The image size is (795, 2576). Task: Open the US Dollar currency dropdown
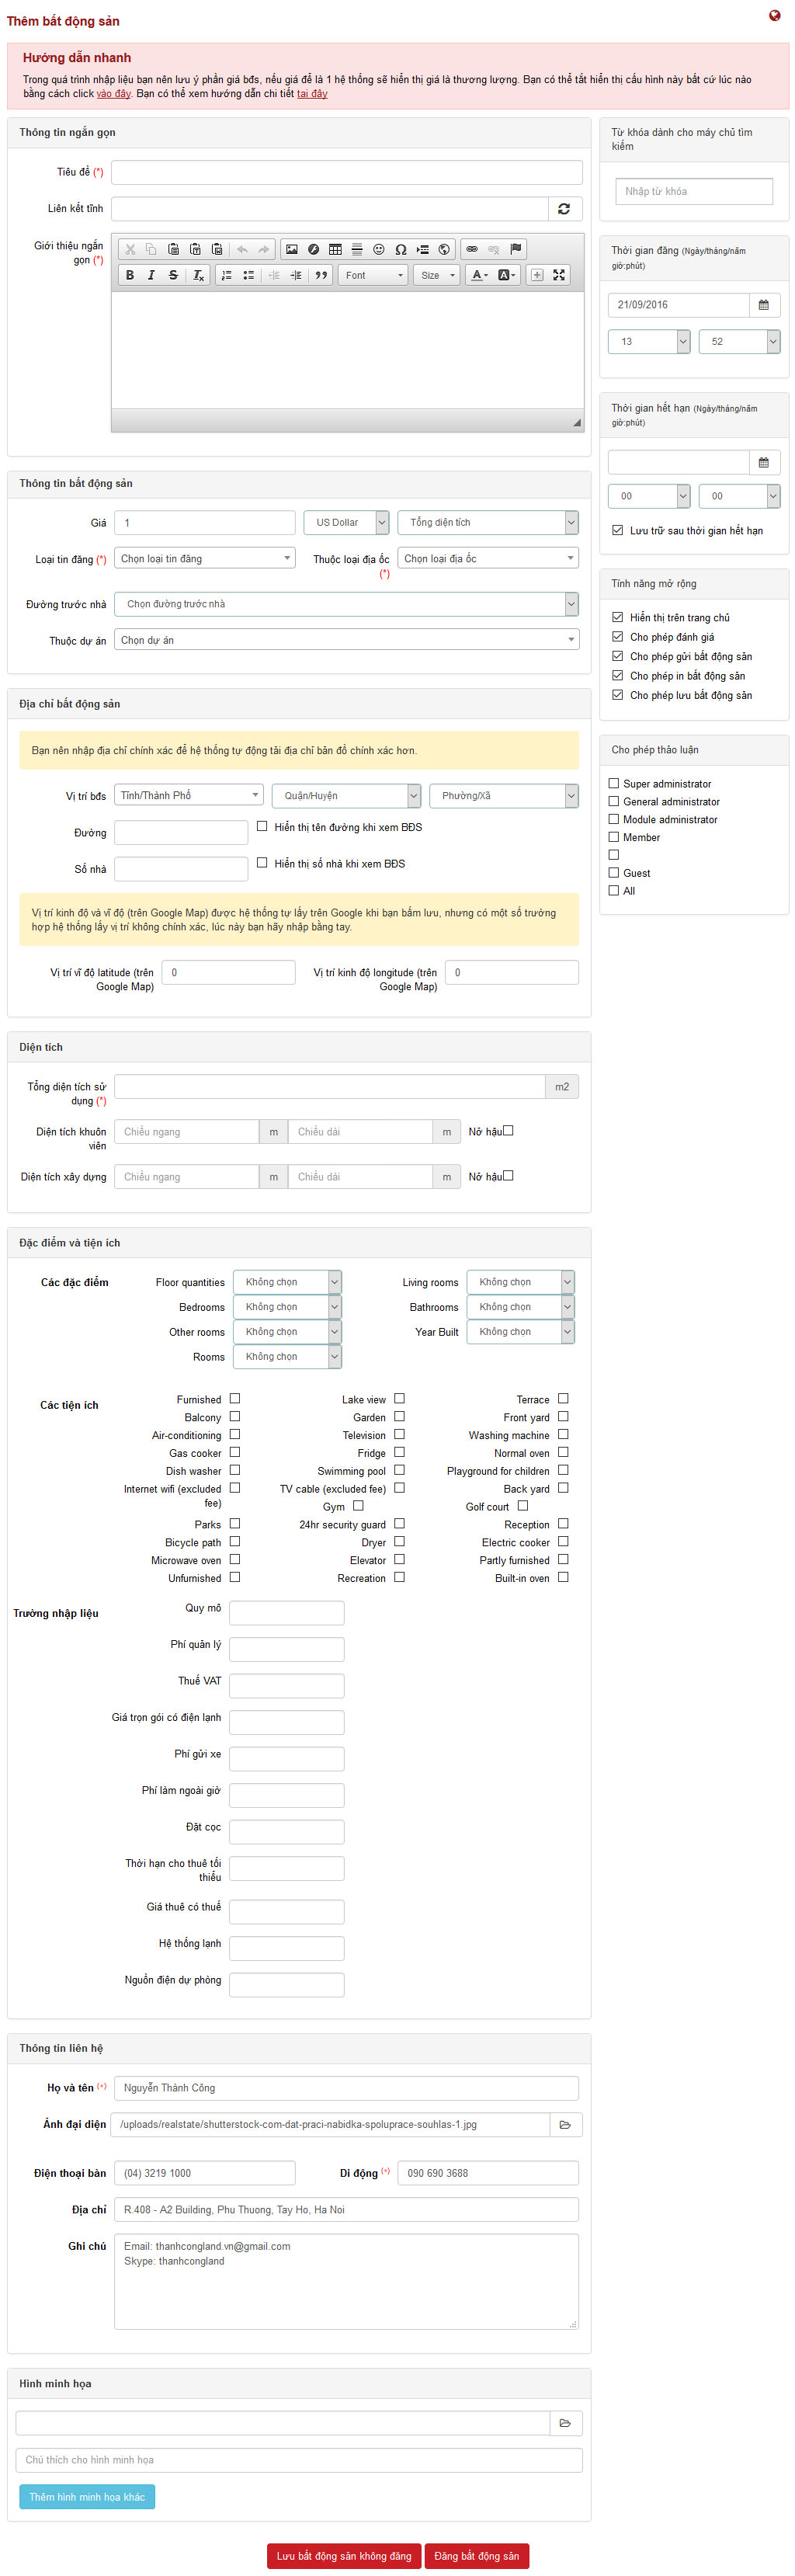(346, 522)
